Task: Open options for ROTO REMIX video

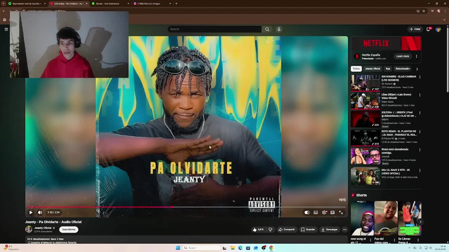Action: (x=420, y=132)
